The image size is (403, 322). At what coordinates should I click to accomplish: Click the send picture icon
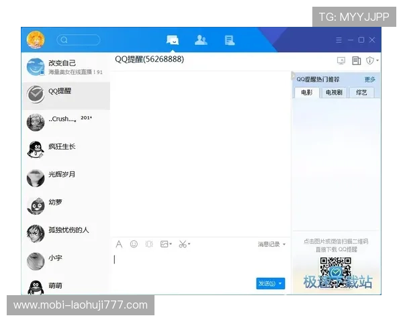[x=165, y=244]
